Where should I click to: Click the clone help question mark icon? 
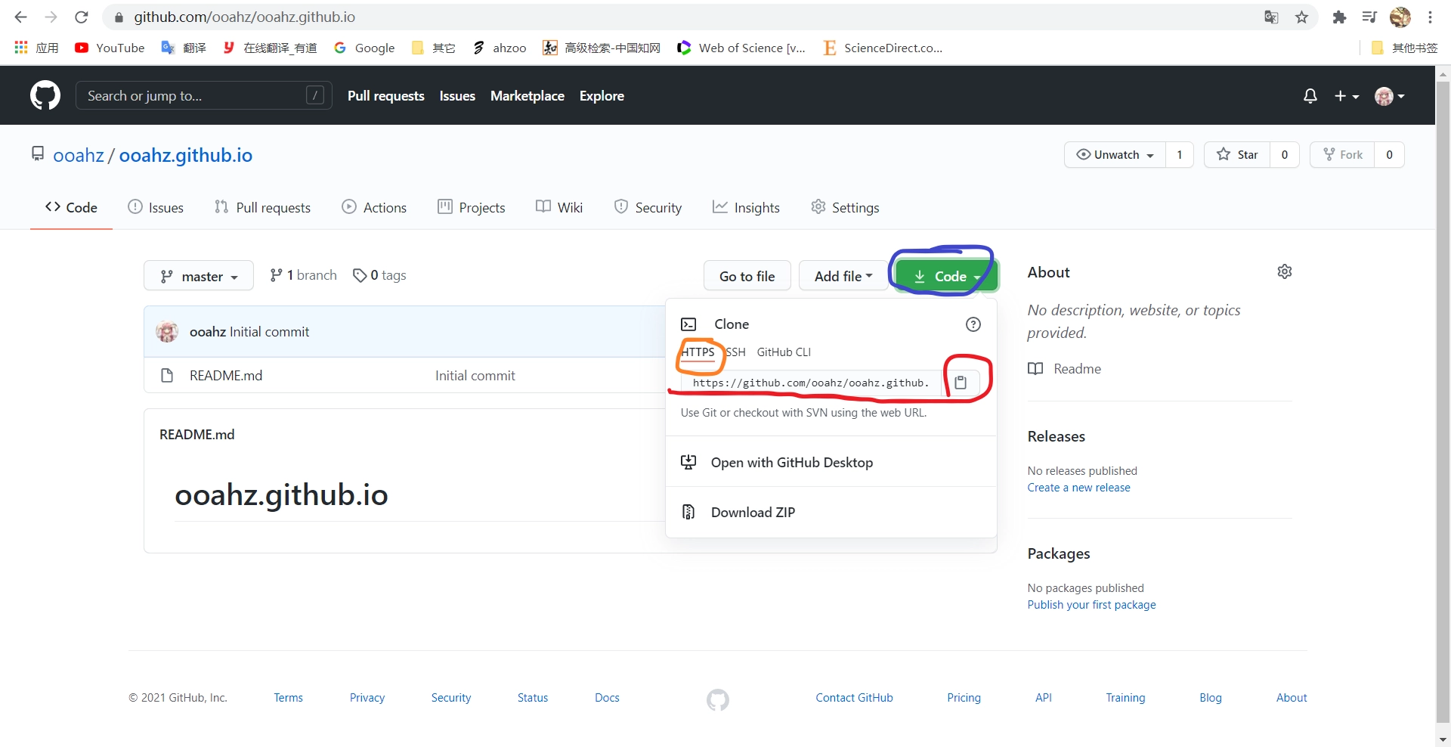pos(973,324)
